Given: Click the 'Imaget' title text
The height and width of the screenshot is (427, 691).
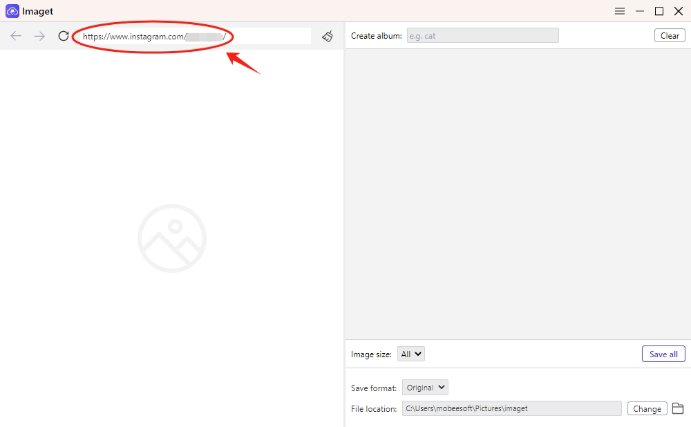Looking at the screenshot, I should [x=37, y=12].
